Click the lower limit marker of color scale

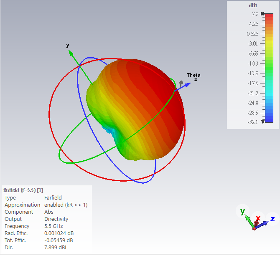pos(262,121)
